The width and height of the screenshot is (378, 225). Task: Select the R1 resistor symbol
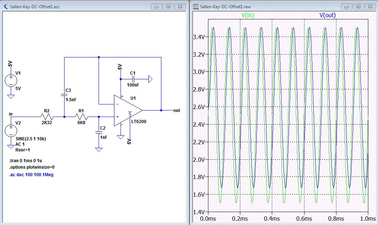pos(81,117)
